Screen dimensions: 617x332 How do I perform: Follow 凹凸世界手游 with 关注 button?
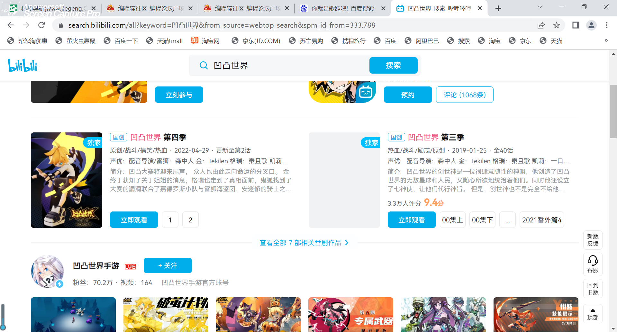click(x=168, y=265)
